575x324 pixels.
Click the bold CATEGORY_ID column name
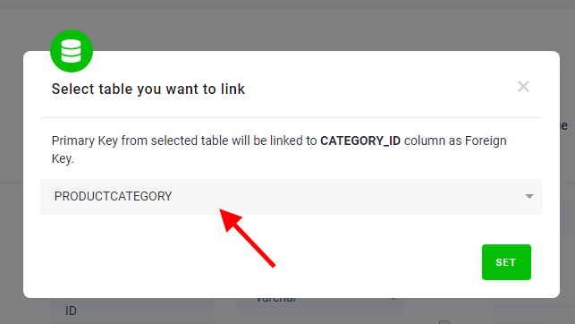pyautogui.click(x=360, y=141)
